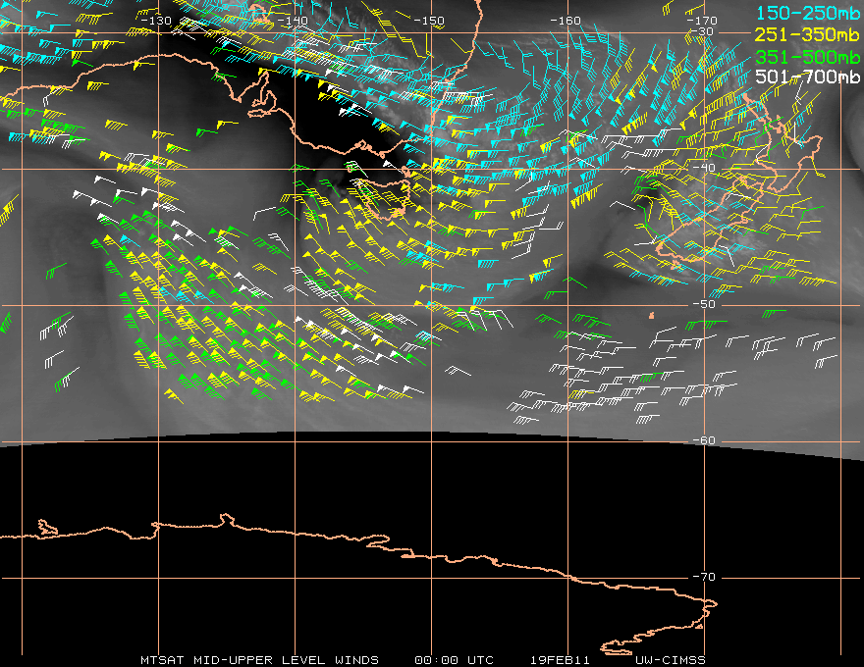Click the MTSAT MID-UPPER LEVEL WINDS title
The width and height of the screenshot is (864, 667).
click(x=259, y=660)
